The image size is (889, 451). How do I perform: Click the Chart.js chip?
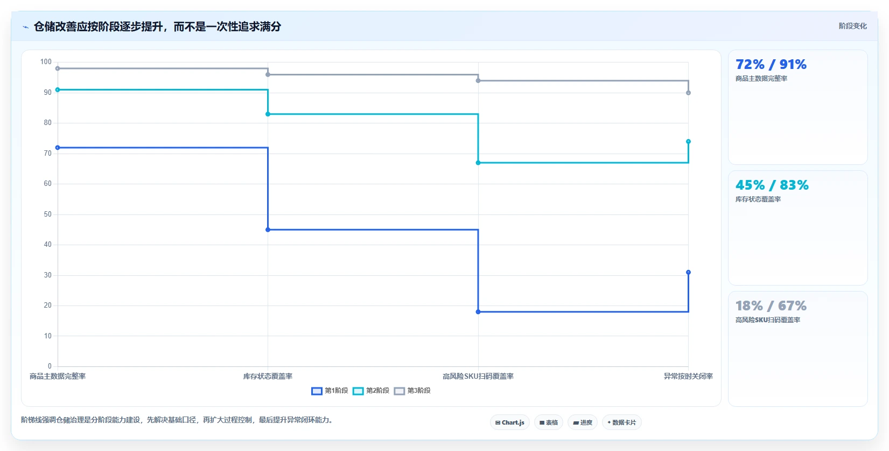tap(510, 422)
